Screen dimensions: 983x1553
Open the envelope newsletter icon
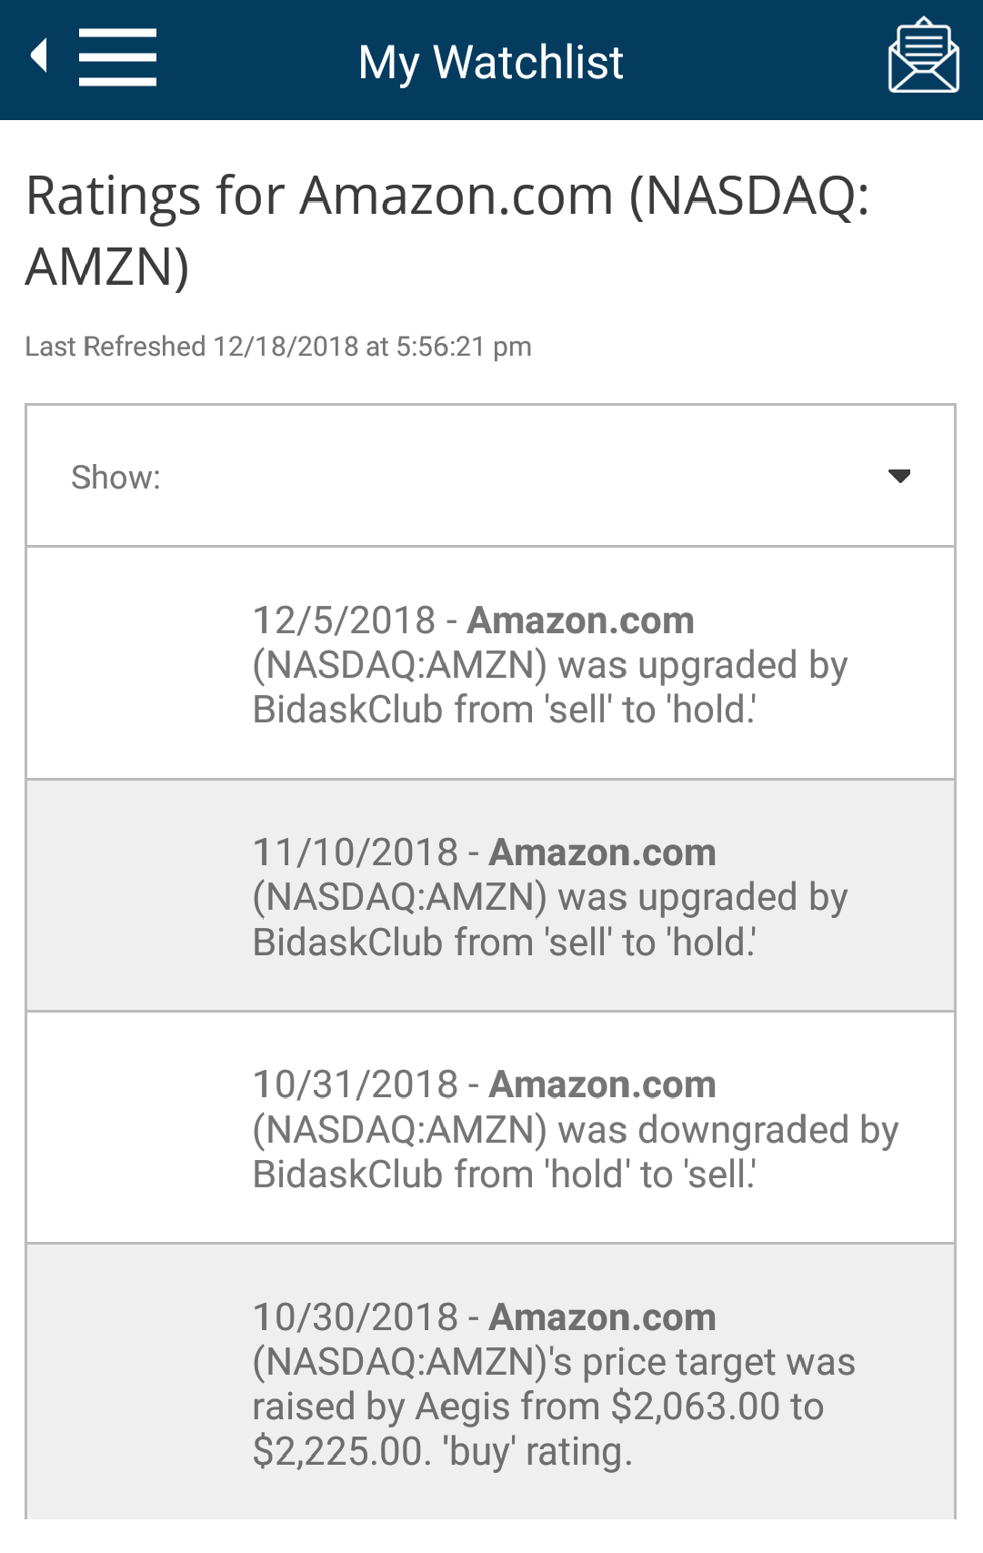coord(923,56)
